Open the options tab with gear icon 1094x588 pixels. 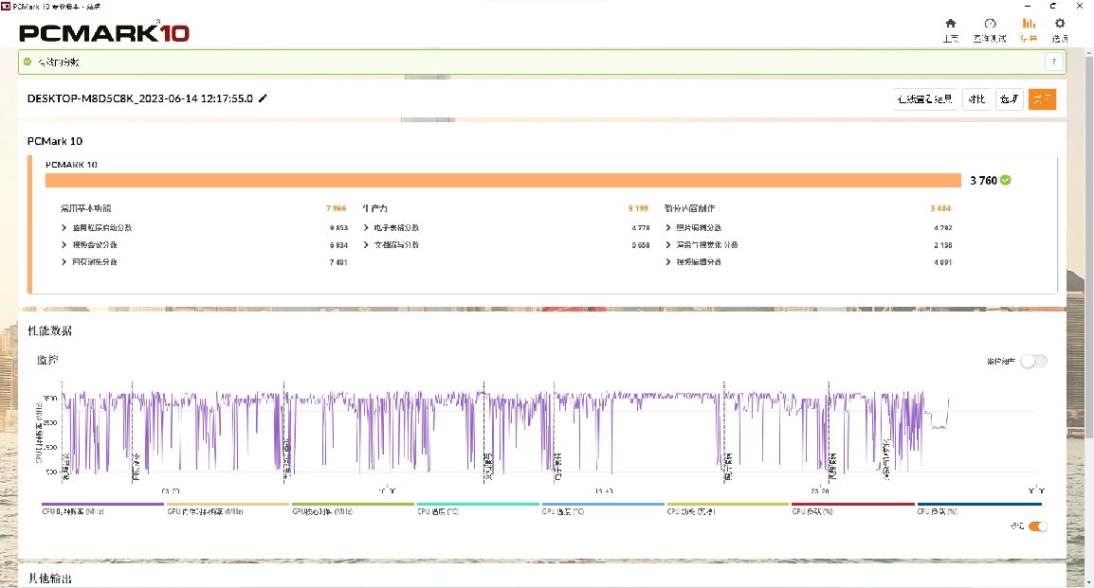click(1060, 30)
